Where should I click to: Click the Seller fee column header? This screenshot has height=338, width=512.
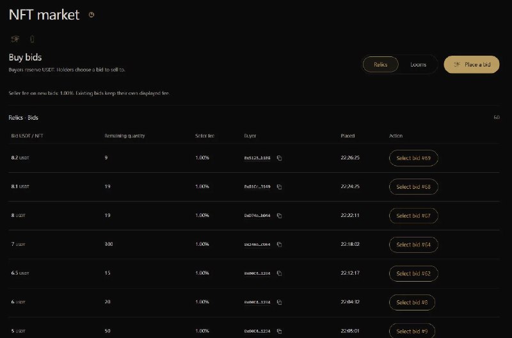point(205,136)
